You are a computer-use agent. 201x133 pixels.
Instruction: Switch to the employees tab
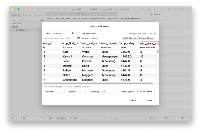[x=155, y=14]
